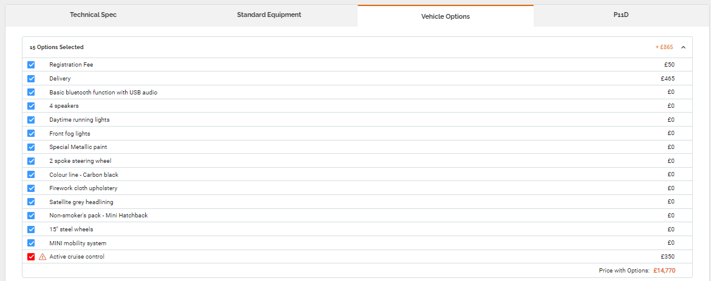The width and height of the screenshot is (711, 281).
Task: Click the Vehicle Options tab
Action: point(445,16)
